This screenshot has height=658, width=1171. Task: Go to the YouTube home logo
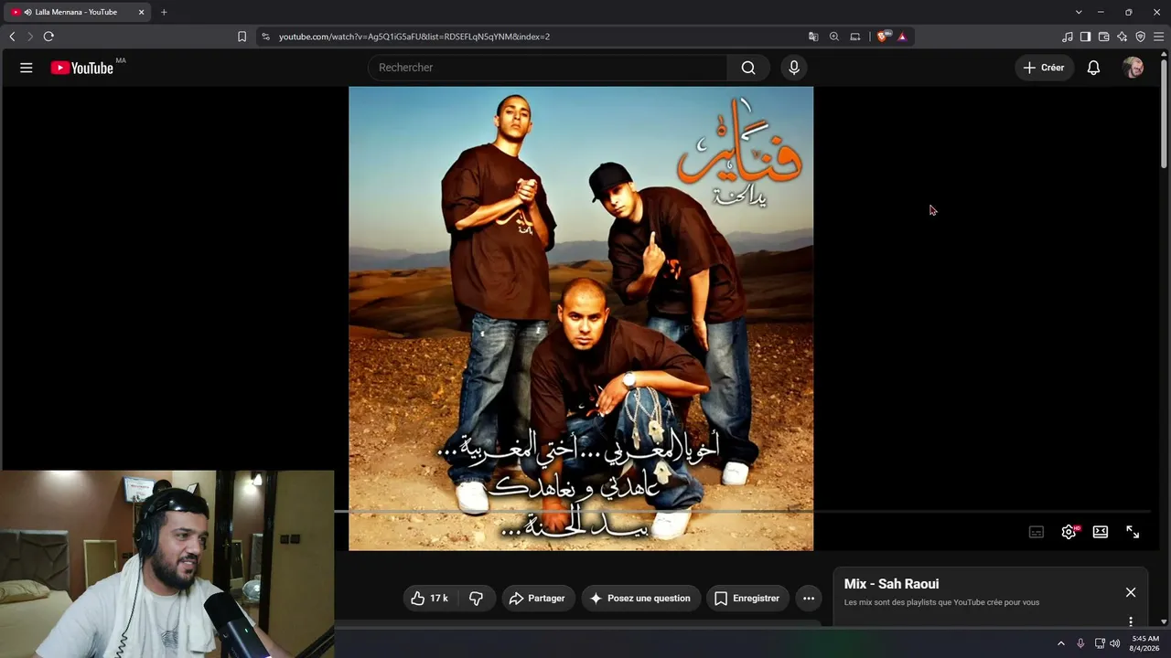tap(82, 68)
